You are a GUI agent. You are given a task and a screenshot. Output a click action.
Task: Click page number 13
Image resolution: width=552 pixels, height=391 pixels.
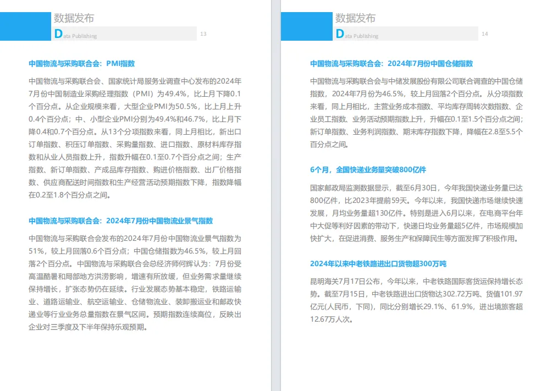click(203, 34)
